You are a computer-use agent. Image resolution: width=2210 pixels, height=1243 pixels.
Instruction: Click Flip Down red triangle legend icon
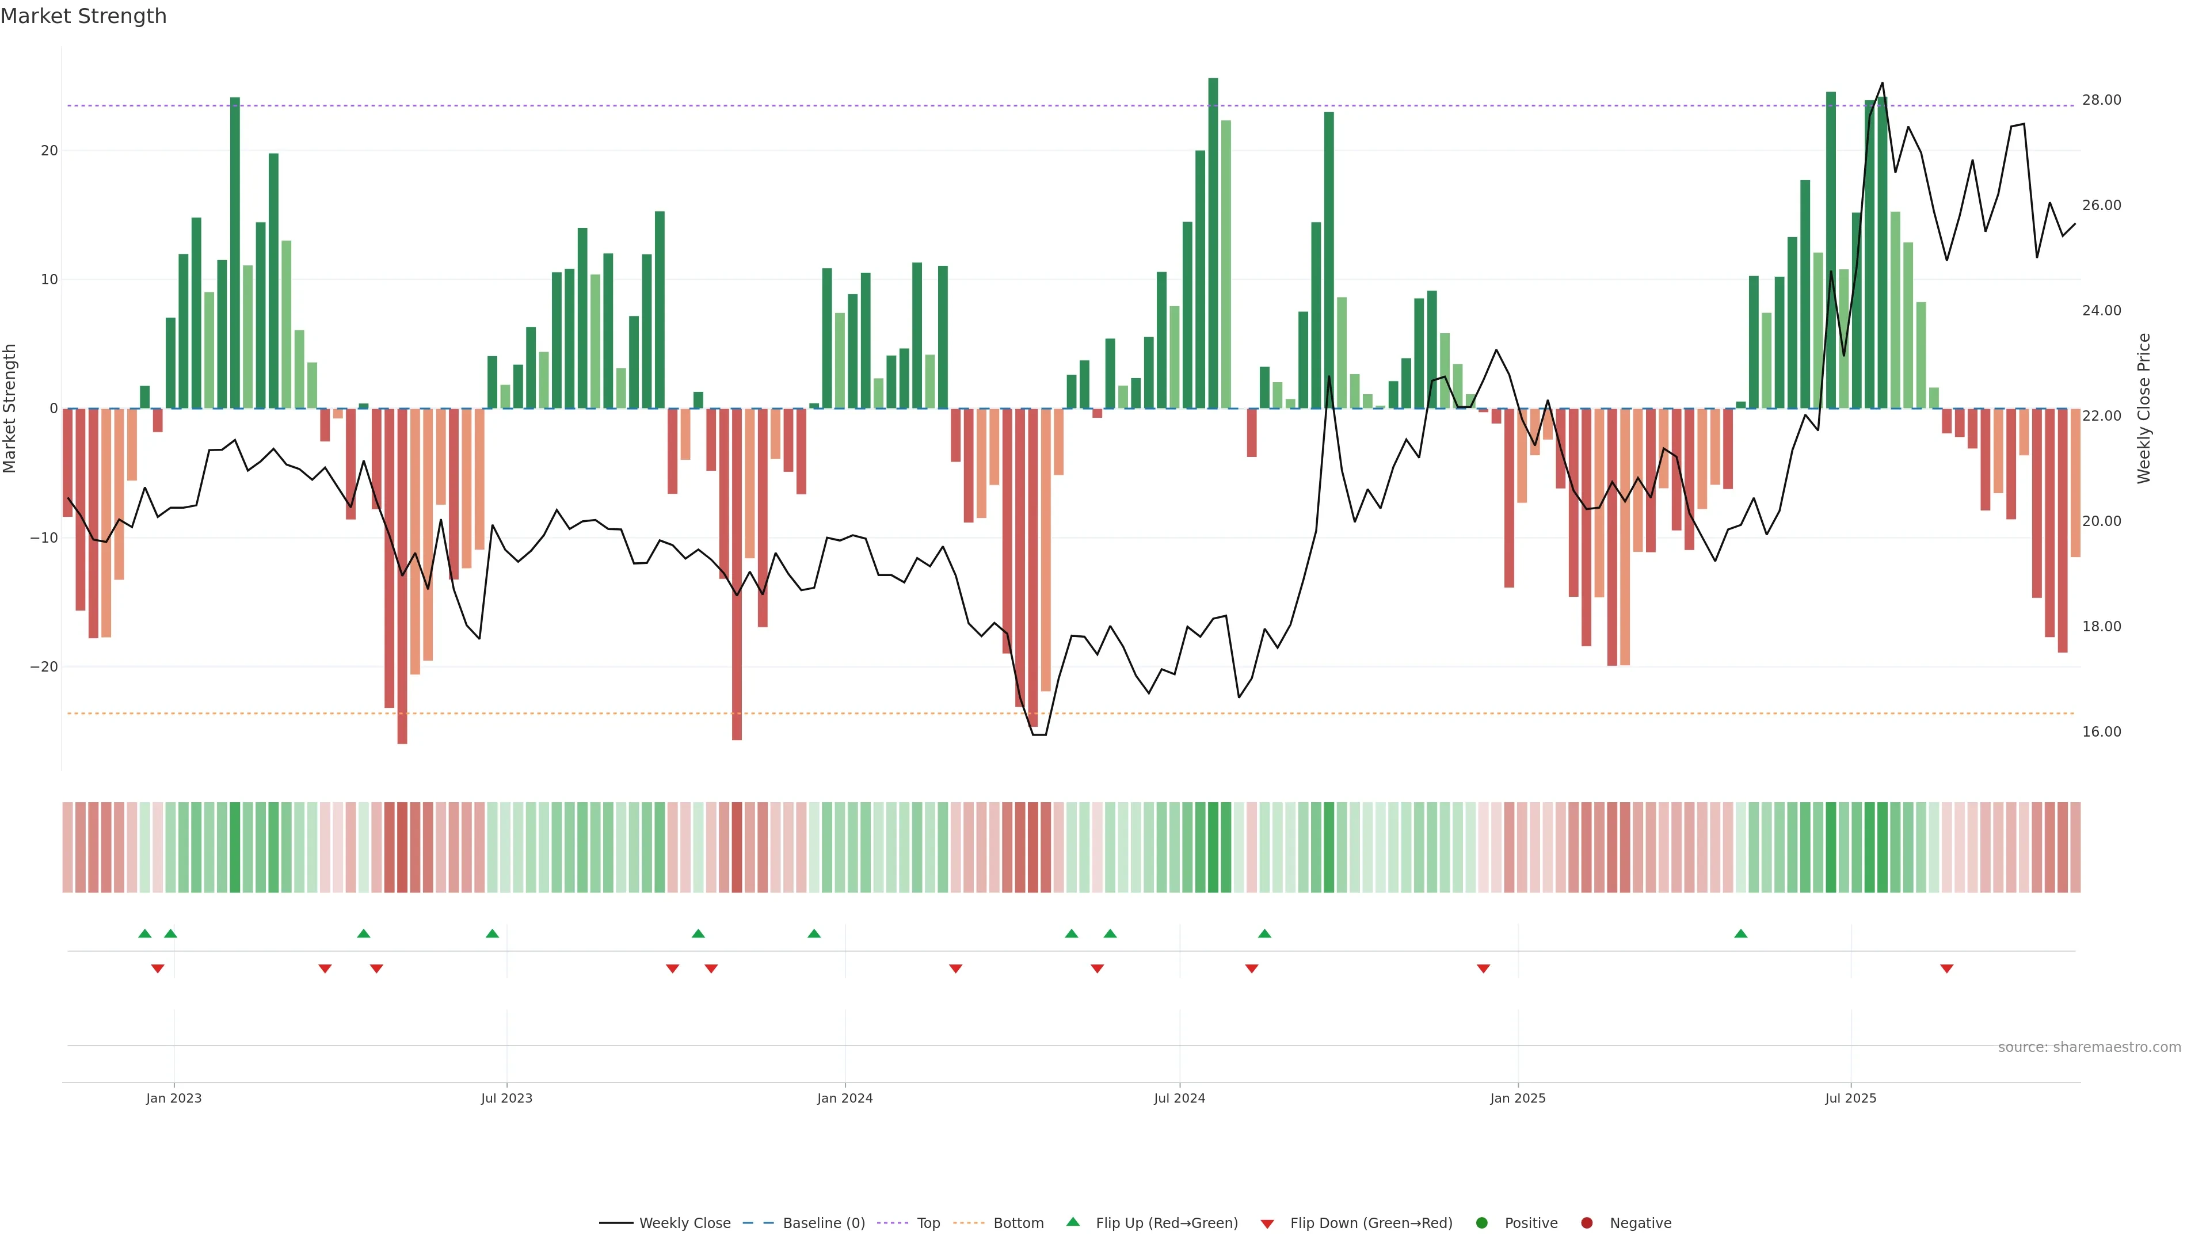coord(1267,1223)
